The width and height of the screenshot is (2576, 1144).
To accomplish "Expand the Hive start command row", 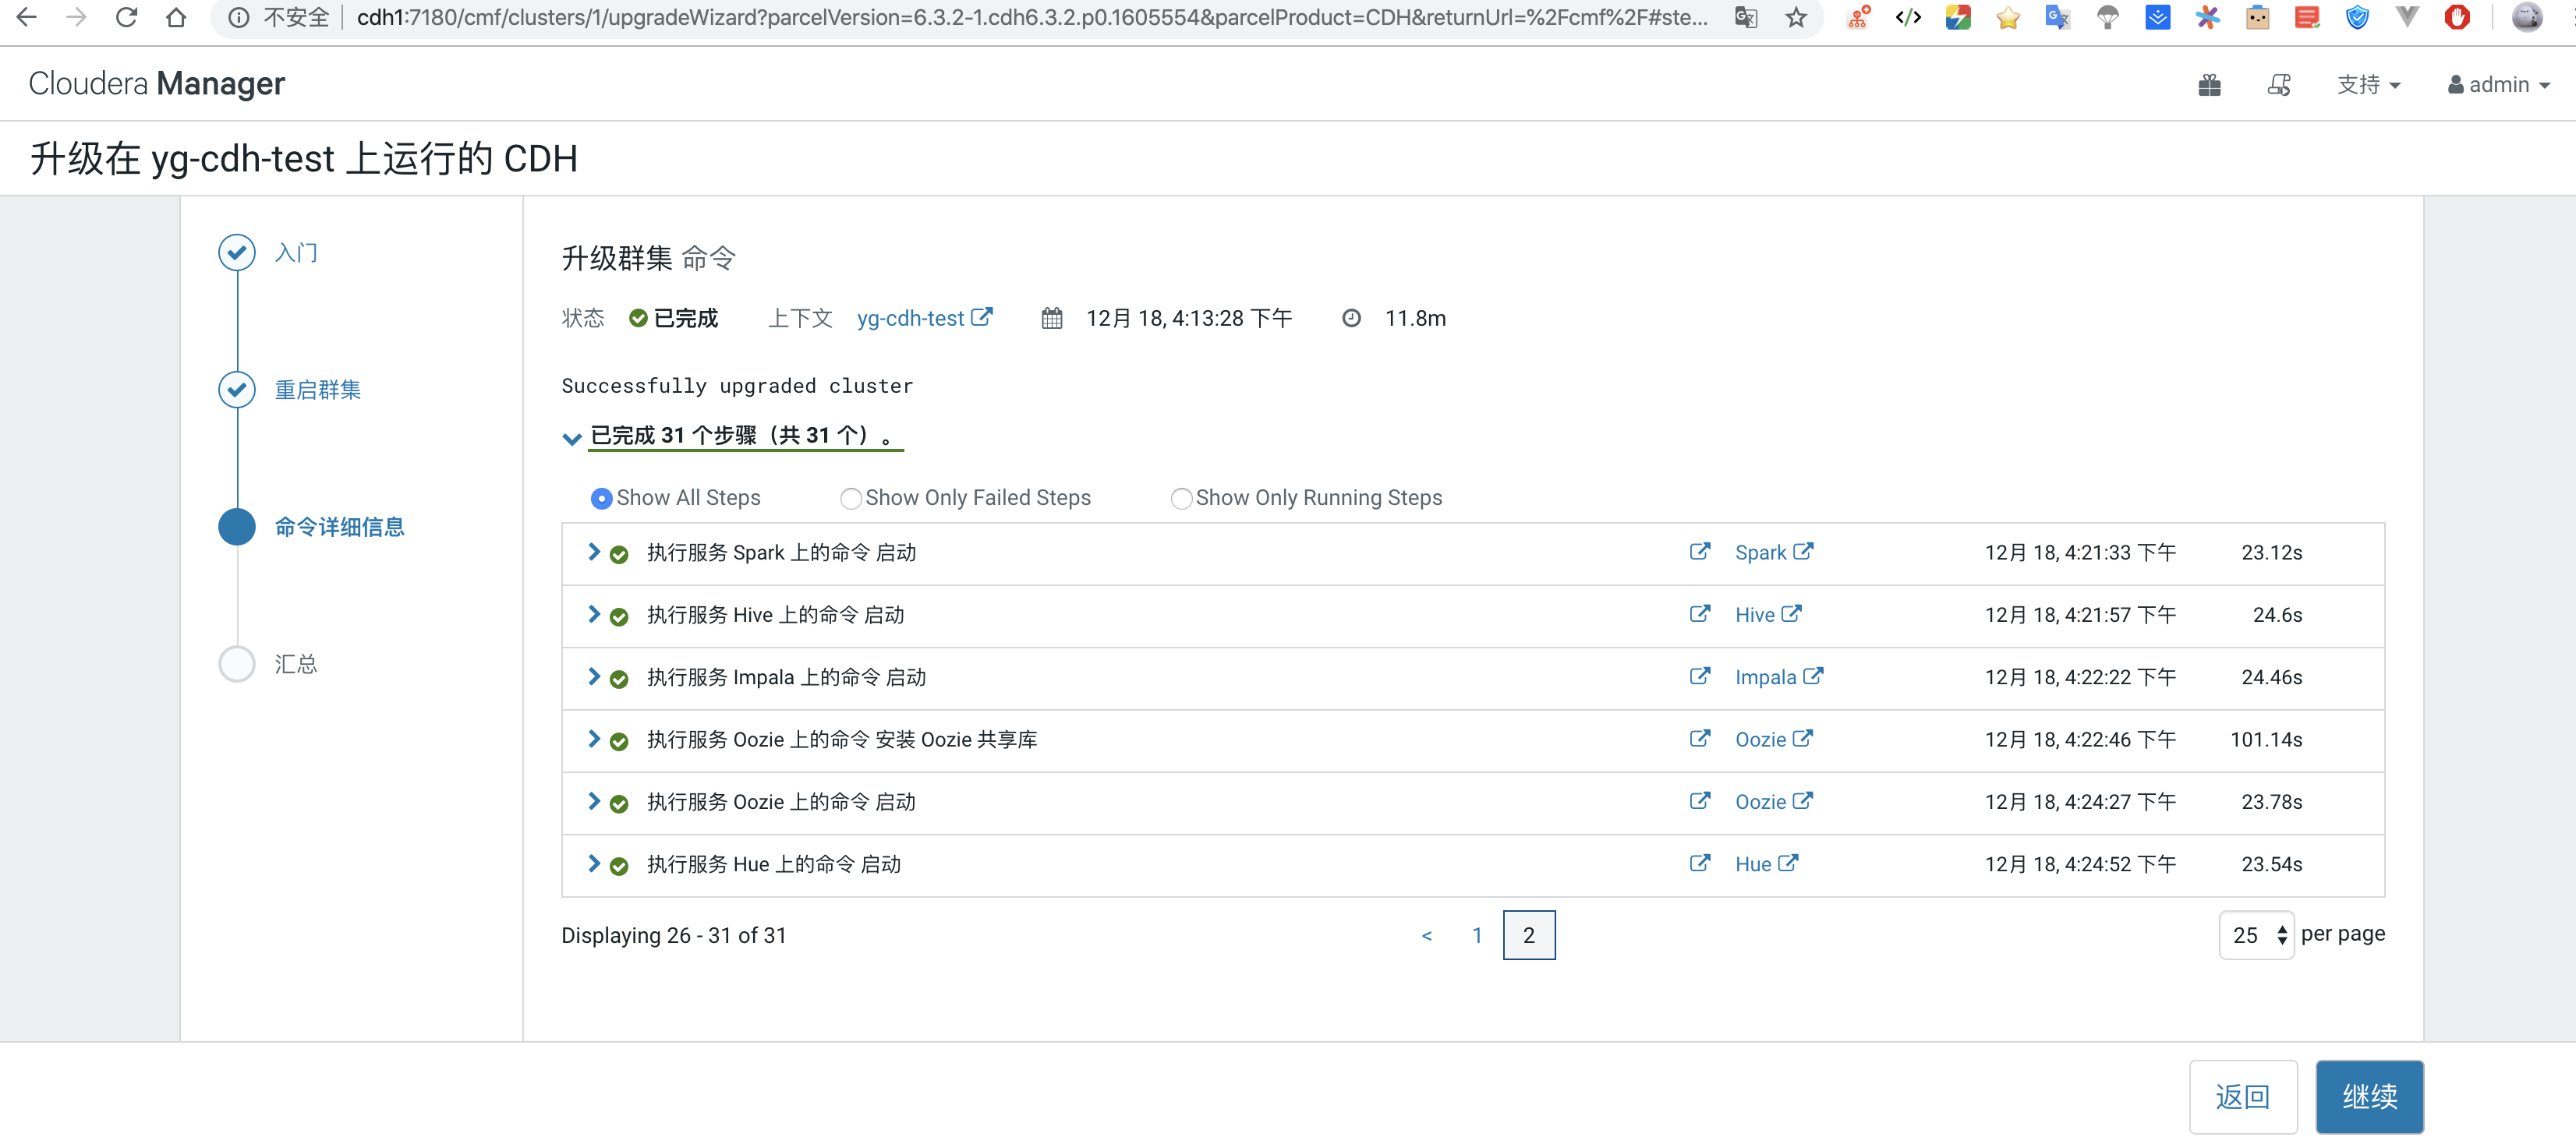I will pyautogui.click(x=593, y=613).
